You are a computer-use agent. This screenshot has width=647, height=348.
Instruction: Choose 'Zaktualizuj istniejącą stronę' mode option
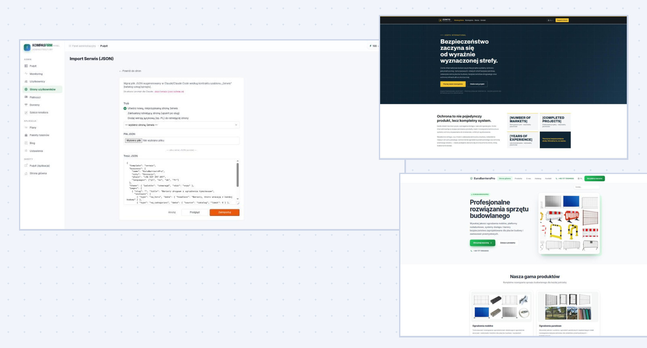click(153, 113)
